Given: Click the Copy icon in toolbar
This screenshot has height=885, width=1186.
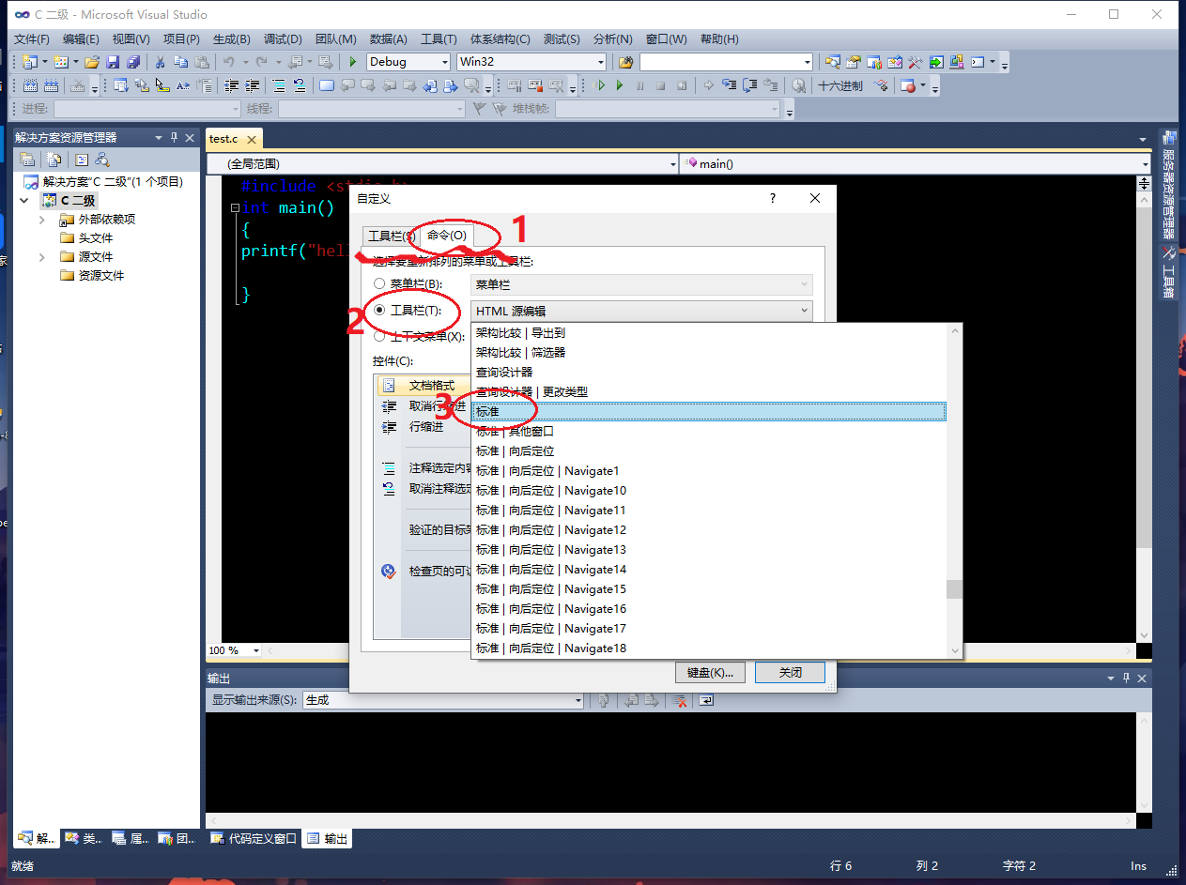Looking at the screenshot, I should (x=180, y=62).
